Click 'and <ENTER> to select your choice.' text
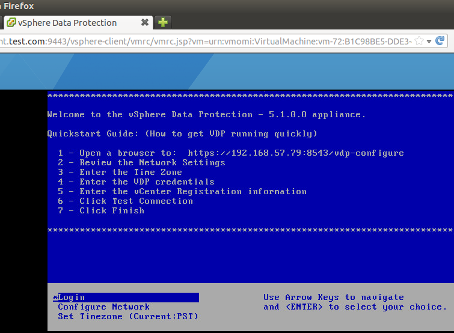Screen dimensions: 454x333 (355, 307)
